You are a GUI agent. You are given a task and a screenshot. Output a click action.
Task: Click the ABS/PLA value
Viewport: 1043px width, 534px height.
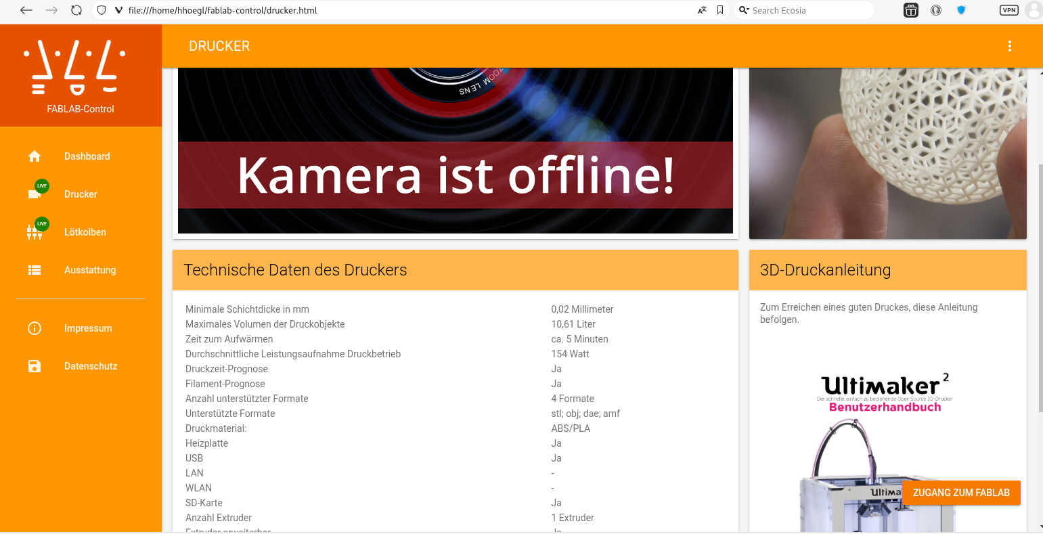571,428
